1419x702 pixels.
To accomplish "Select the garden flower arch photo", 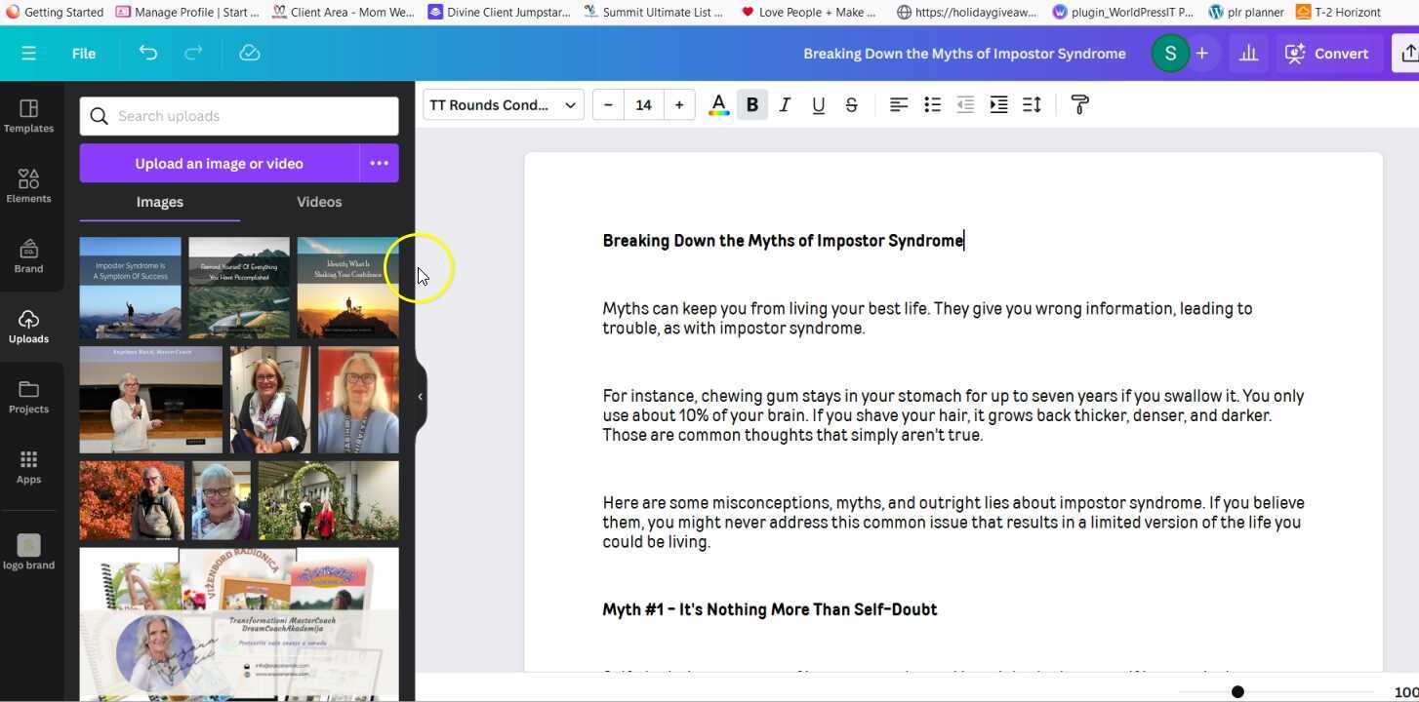I will point(329,500).
